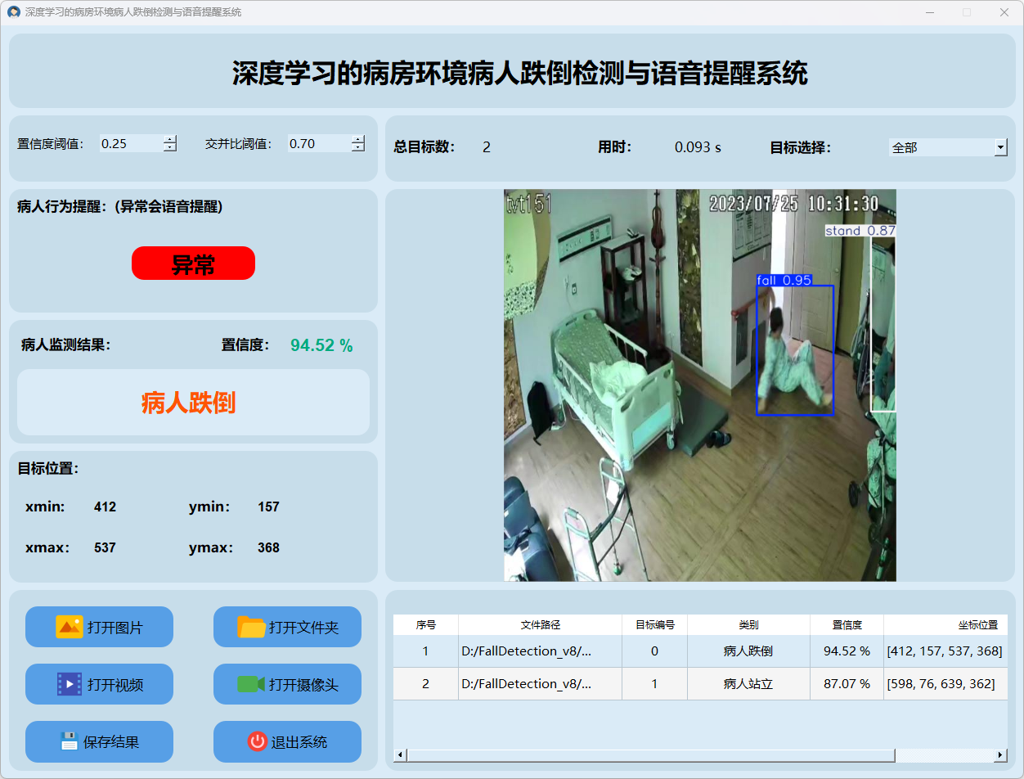
Task: Click the green 94.52 % confidence value
Action: point(321,345)
